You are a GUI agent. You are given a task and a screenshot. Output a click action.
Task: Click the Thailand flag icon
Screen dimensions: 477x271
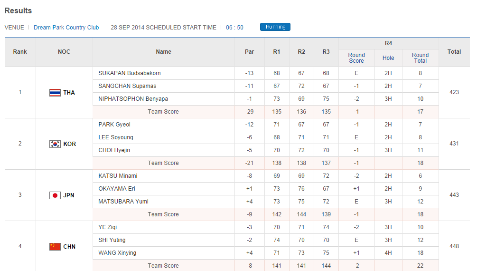click(x=55, y=93)
